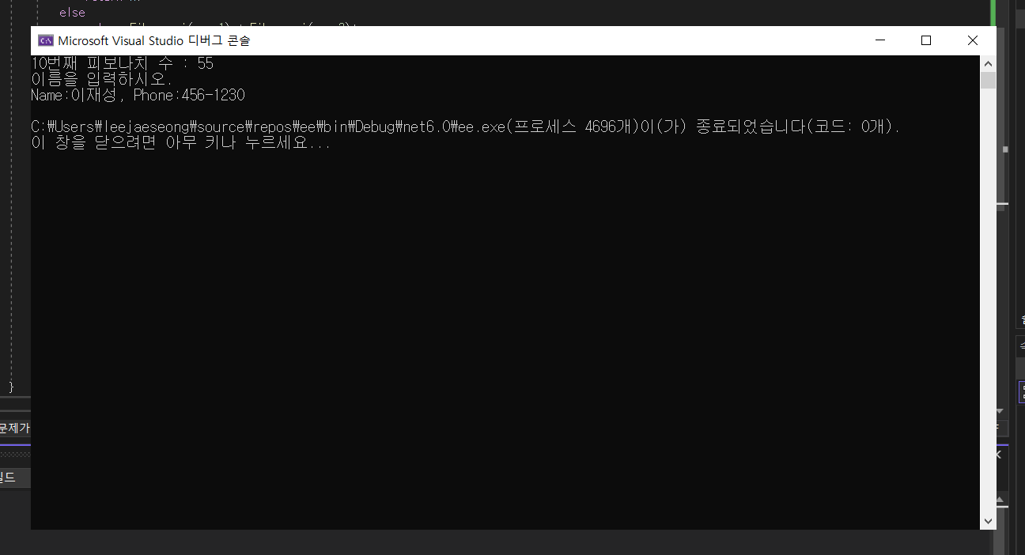
Task: Open the '문제가' tab in Visual Studio
Action: 14,429
